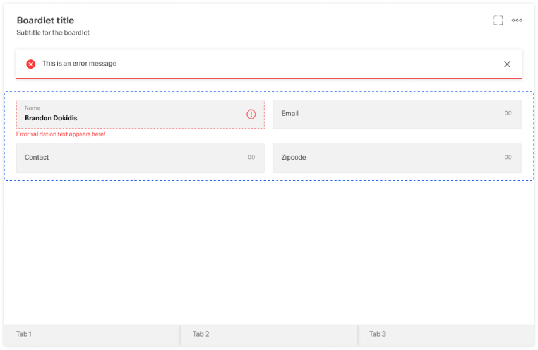Viewport: 538px width, 350px height.
Task: Dismiss the error message with X
Action: [507, 64]
